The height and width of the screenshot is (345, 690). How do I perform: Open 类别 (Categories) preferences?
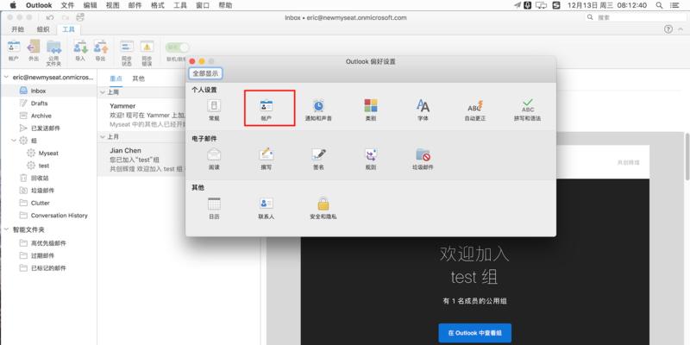coord(371,110)
